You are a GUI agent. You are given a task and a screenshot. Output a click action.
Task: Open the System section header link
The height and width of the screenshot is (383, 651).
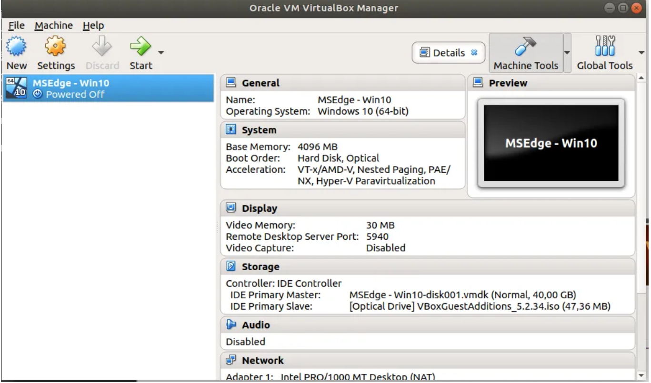tap(259, 130)
